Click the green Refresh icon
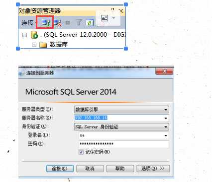This screenshot has width=212, height=182. point(90,23)
